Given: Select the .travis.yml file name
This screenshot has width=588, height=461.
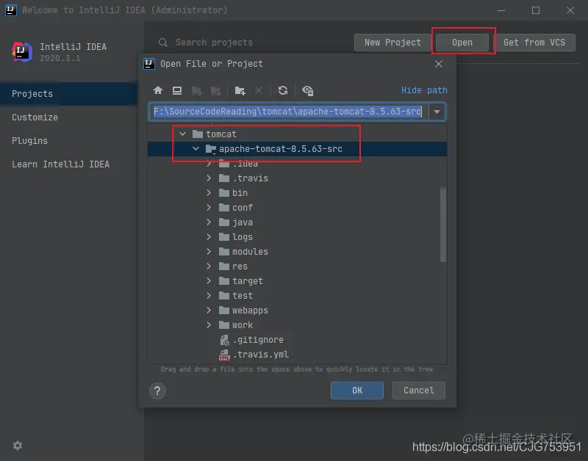Looking at the screenshot, I should tap(261, 355).
